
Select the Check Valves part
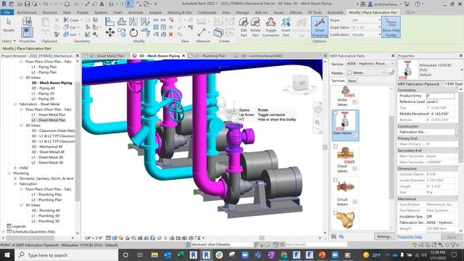[x=345, y=159]
